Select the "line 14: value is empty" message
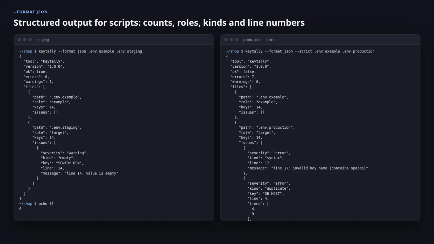Image resolution: width=434 pixels, height=244 pixels. (80, 173)
